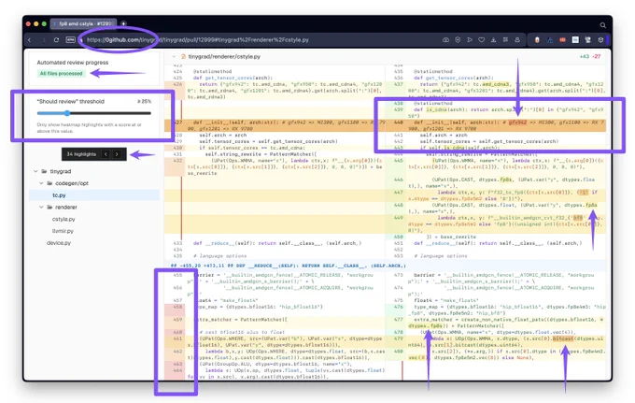Click the heart bookmark icon
The width and height of the screenshot is (635, 403).
(x=481, y=39)
